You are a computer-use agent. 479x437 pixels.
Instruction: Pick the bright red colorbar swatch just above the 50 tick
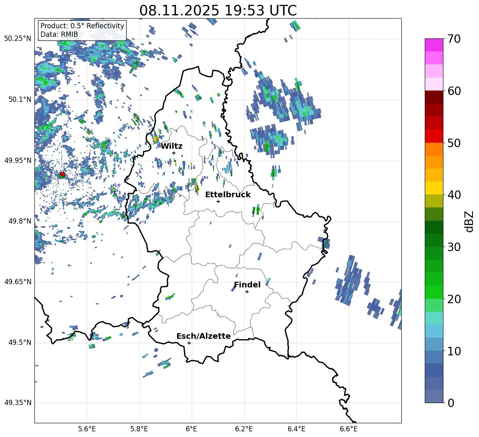[x=434, y=136]
